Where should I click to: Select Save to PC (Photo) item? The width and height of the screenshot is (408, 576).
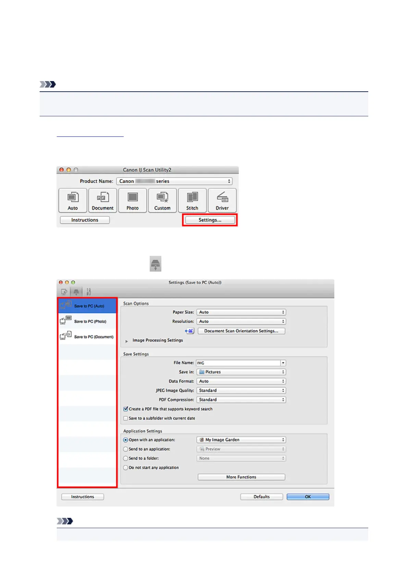point(87,322)
